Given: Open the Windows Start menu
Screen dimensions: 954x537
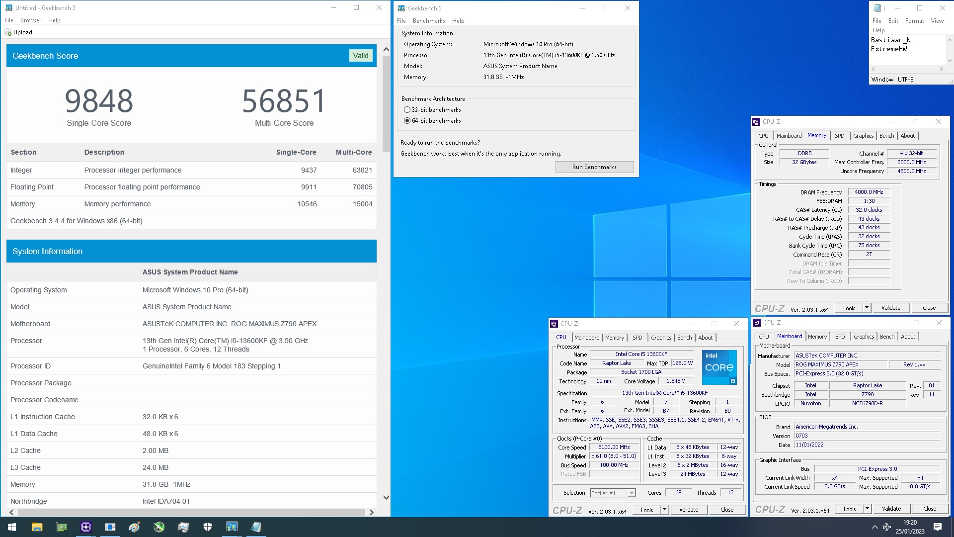Looking at the screenshot, I should (12, 527).
